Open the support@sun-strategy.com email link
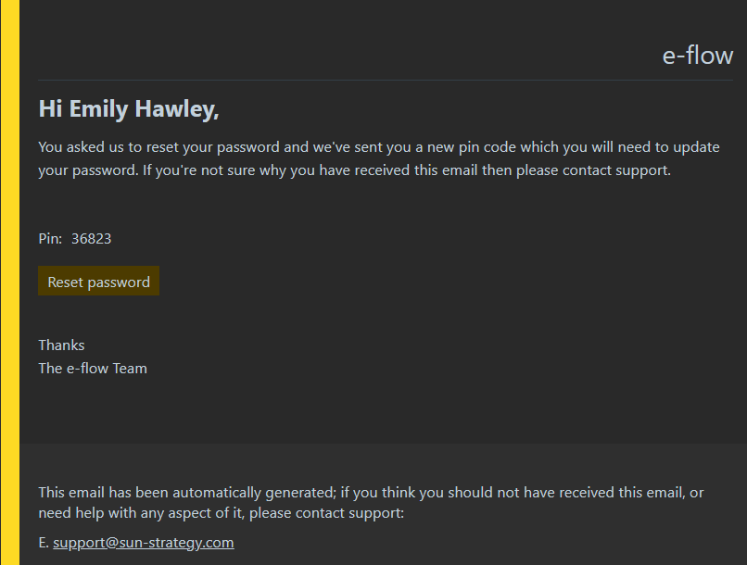This screenshot has height=565, width=747. [x=144, y=543]
